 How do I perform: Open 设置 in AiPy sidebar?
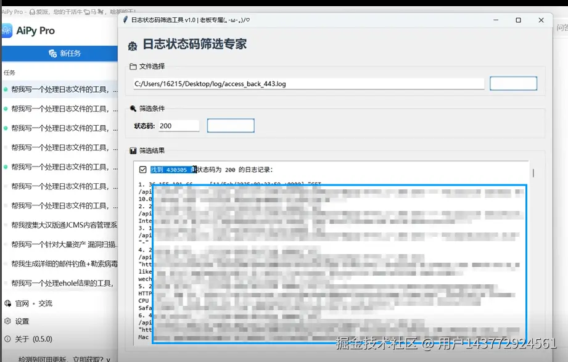click(x=22, y=321)
